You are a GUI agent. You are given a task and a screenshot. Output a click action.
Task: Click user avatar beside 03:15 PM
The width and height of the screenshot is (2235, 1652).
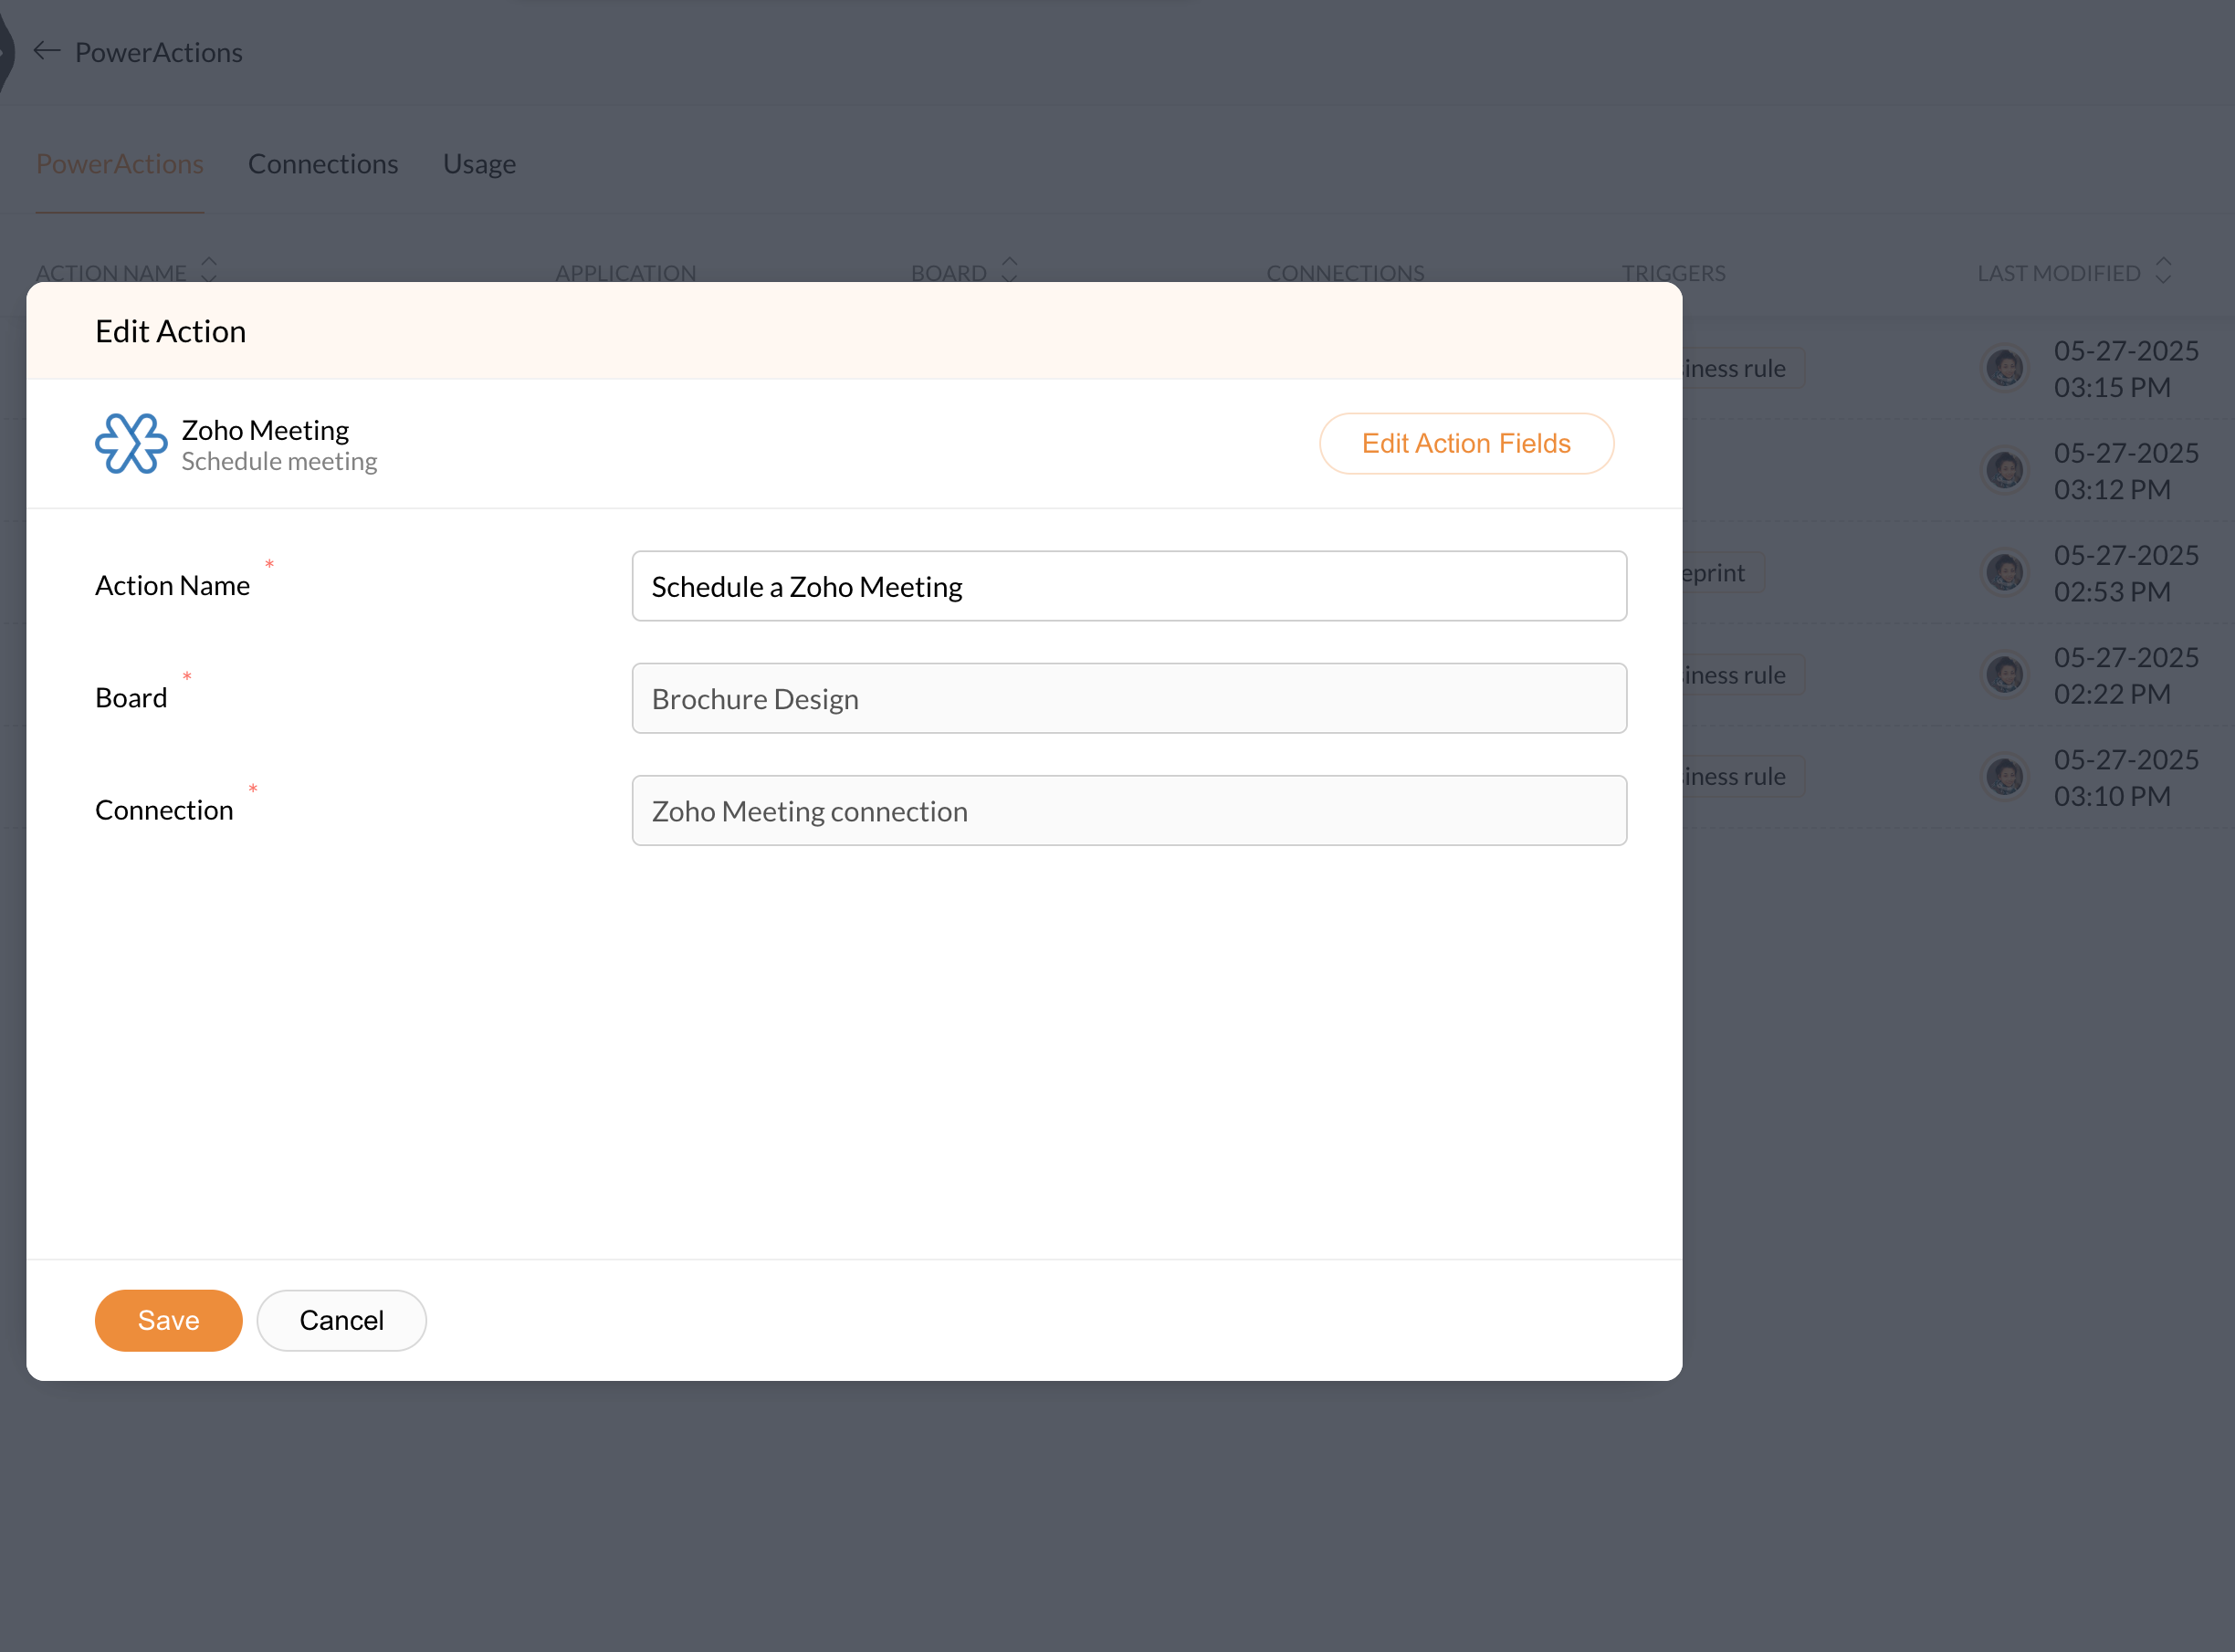[2005, 368]
